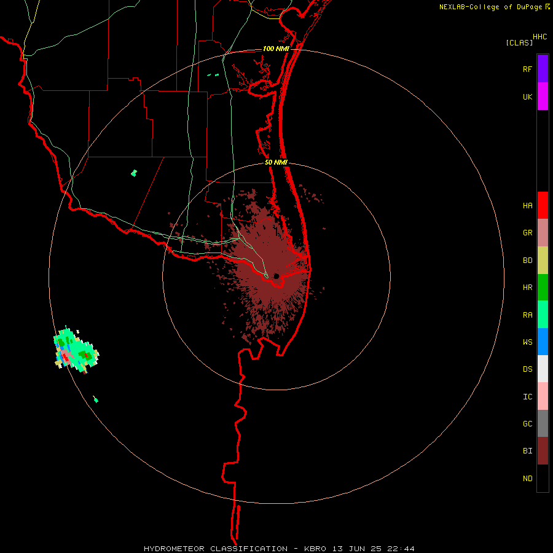
Task: Click the WS blue legend swatch
Action: coord(543,342)
